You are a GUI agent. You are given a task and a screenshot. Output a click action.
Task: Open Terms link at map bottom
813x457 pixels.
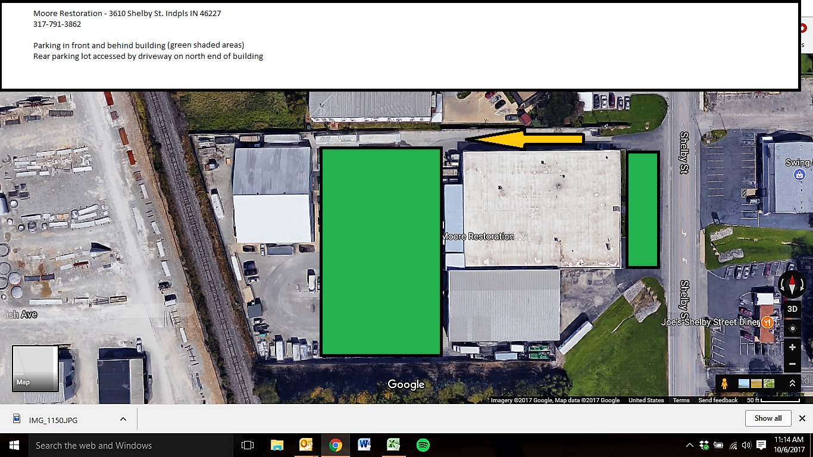click(681, 400)
